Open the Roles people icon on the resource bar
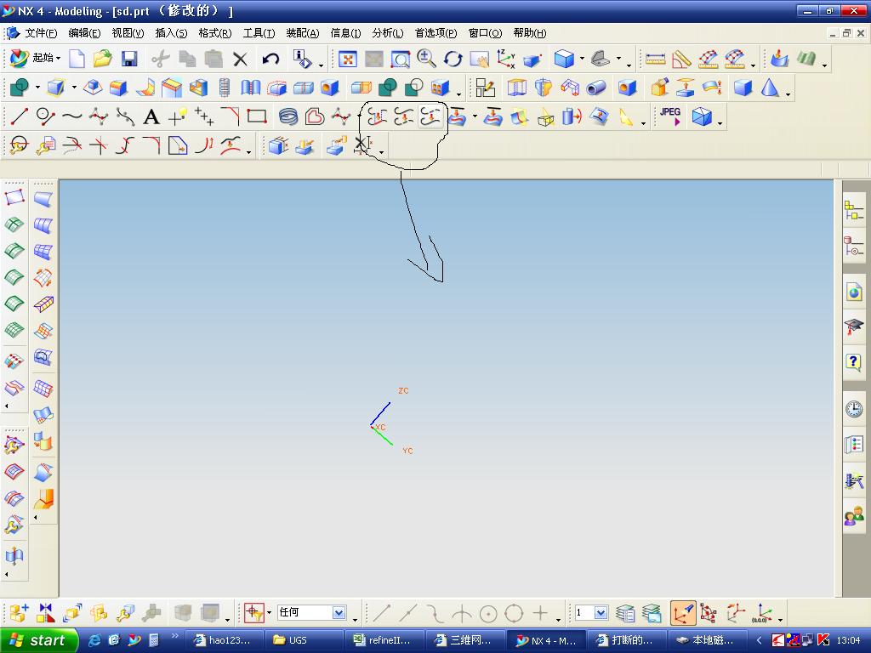Image resolution: width=871 pixels, height=653 pixels. tap(854, 517)
